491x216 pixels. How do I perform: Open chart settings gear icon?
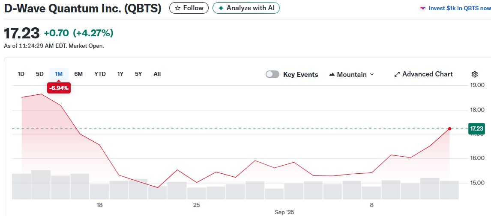click(474, 74)
